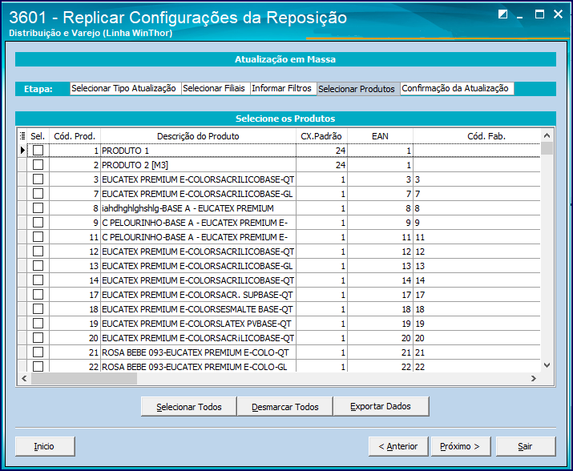
Task: Tick the checkbox for product code 18
Action: pyautogui.click(x=38, y=309)
